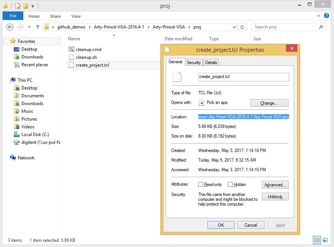Viewport: 334px width, 247px height.
Task: Refresh the proj folder view
Action: pyautogui.click(x=242, y=27)
